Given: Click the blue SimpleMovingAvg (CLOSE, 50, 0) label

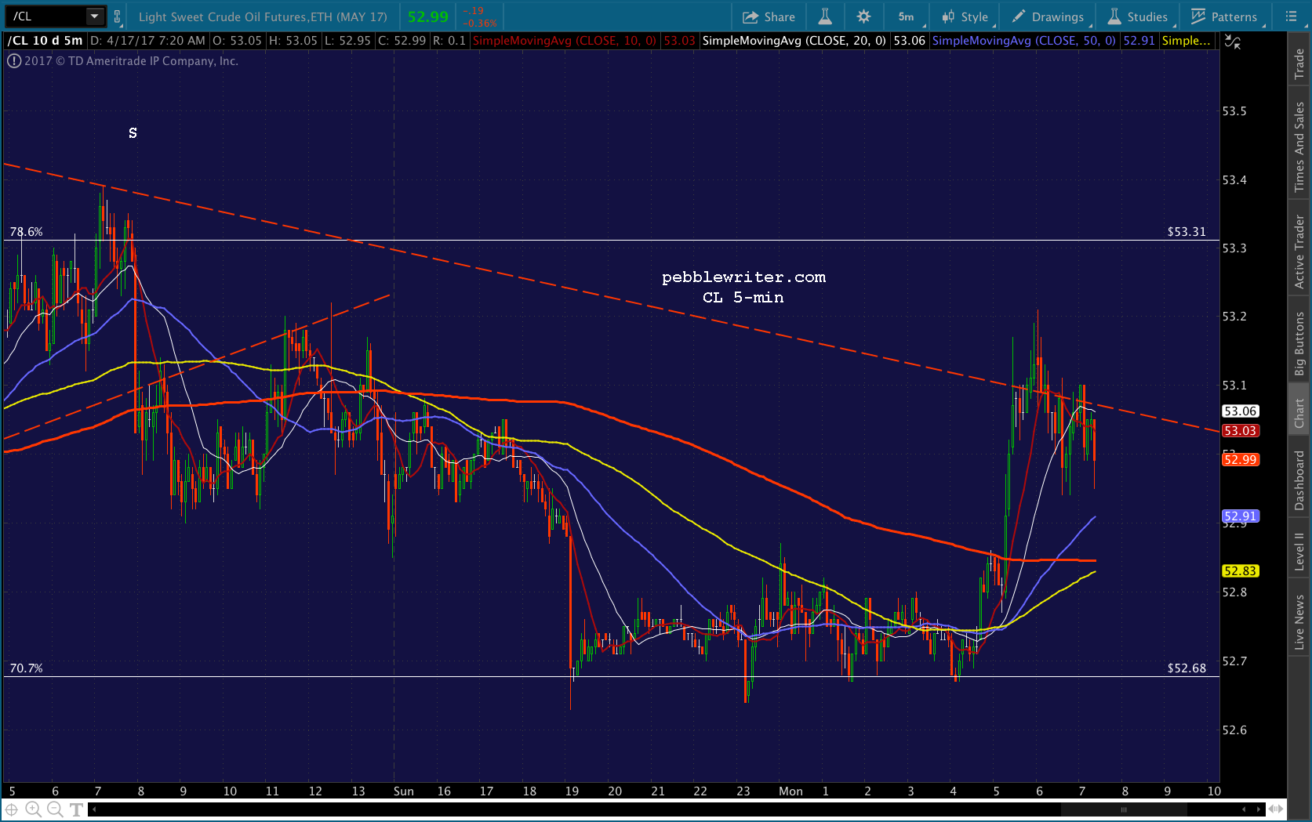Looking at the screenshot, I should (1024, 41).
